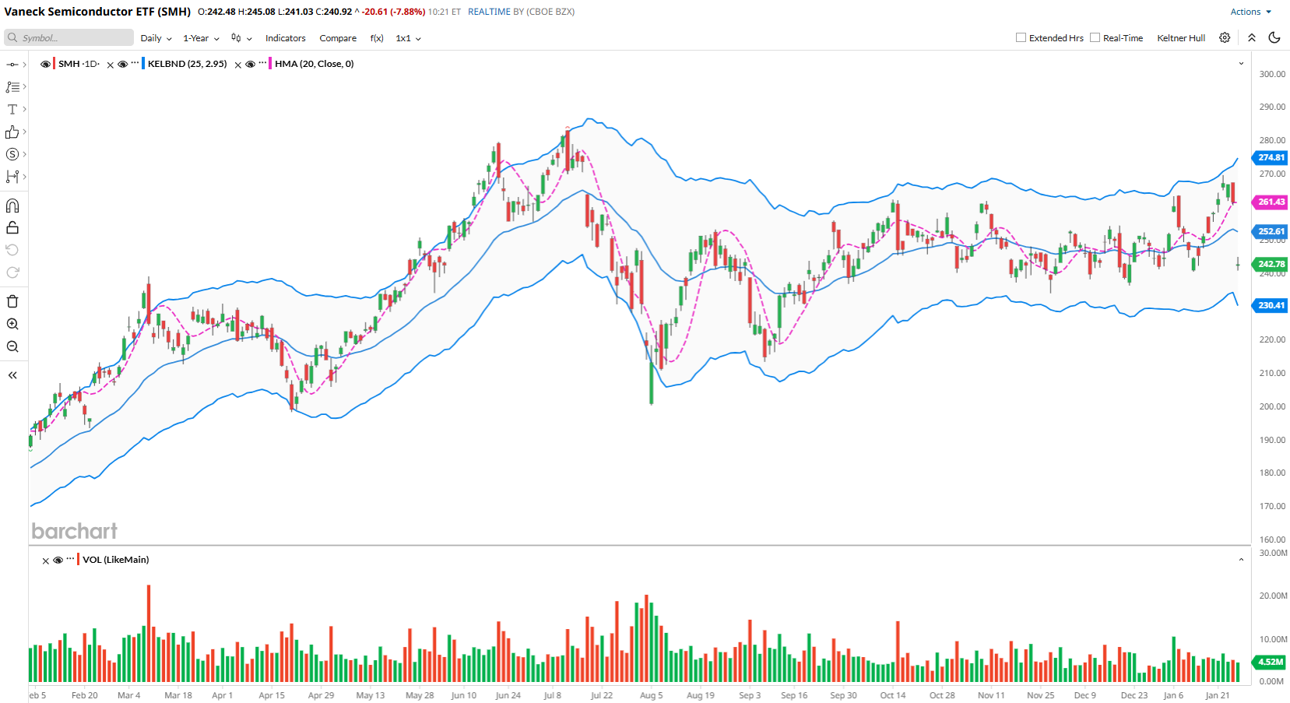This screenshot has width=1290, height=703.
Task: Click the zoom in magnifier
Action: pos(12,324)
